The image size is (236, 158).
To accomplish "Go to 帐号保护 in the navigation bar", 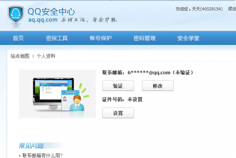I will 101,38.
